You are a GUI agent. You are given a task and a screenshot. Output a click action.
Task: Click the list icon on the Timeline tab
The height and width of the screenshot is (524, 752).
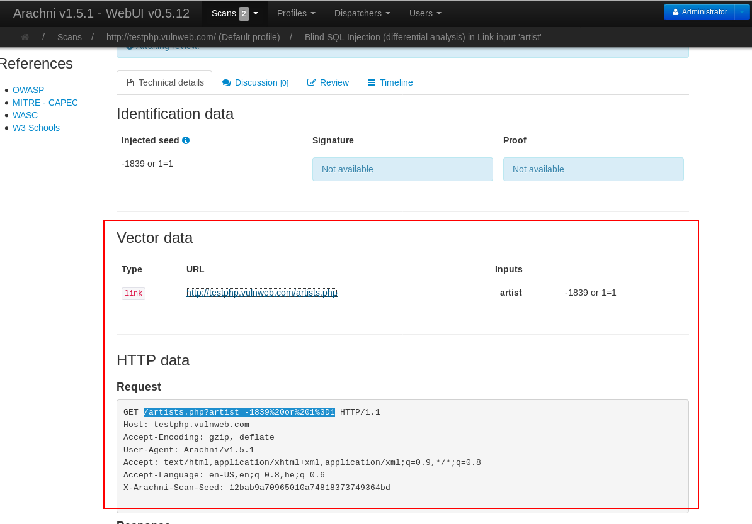tap(371, 82)
